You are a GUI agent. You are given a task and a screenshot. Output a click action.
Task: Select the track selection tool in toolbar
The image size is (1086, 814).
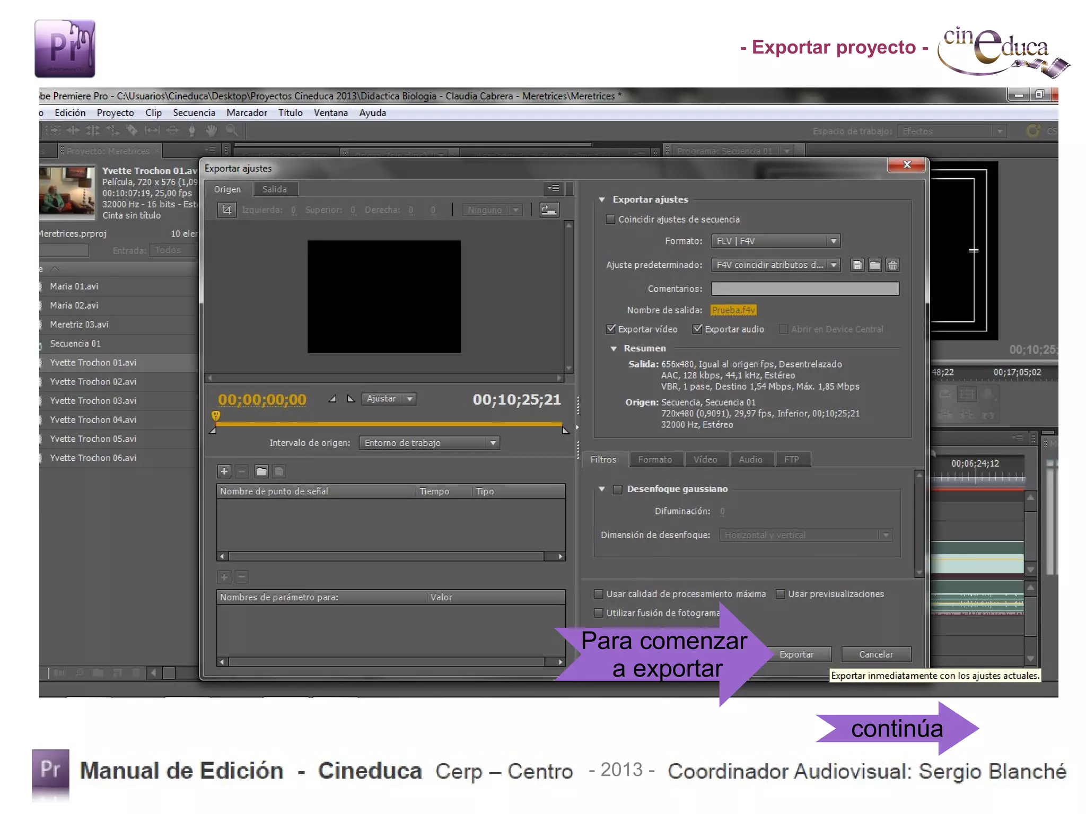click(x=53, y=130)
